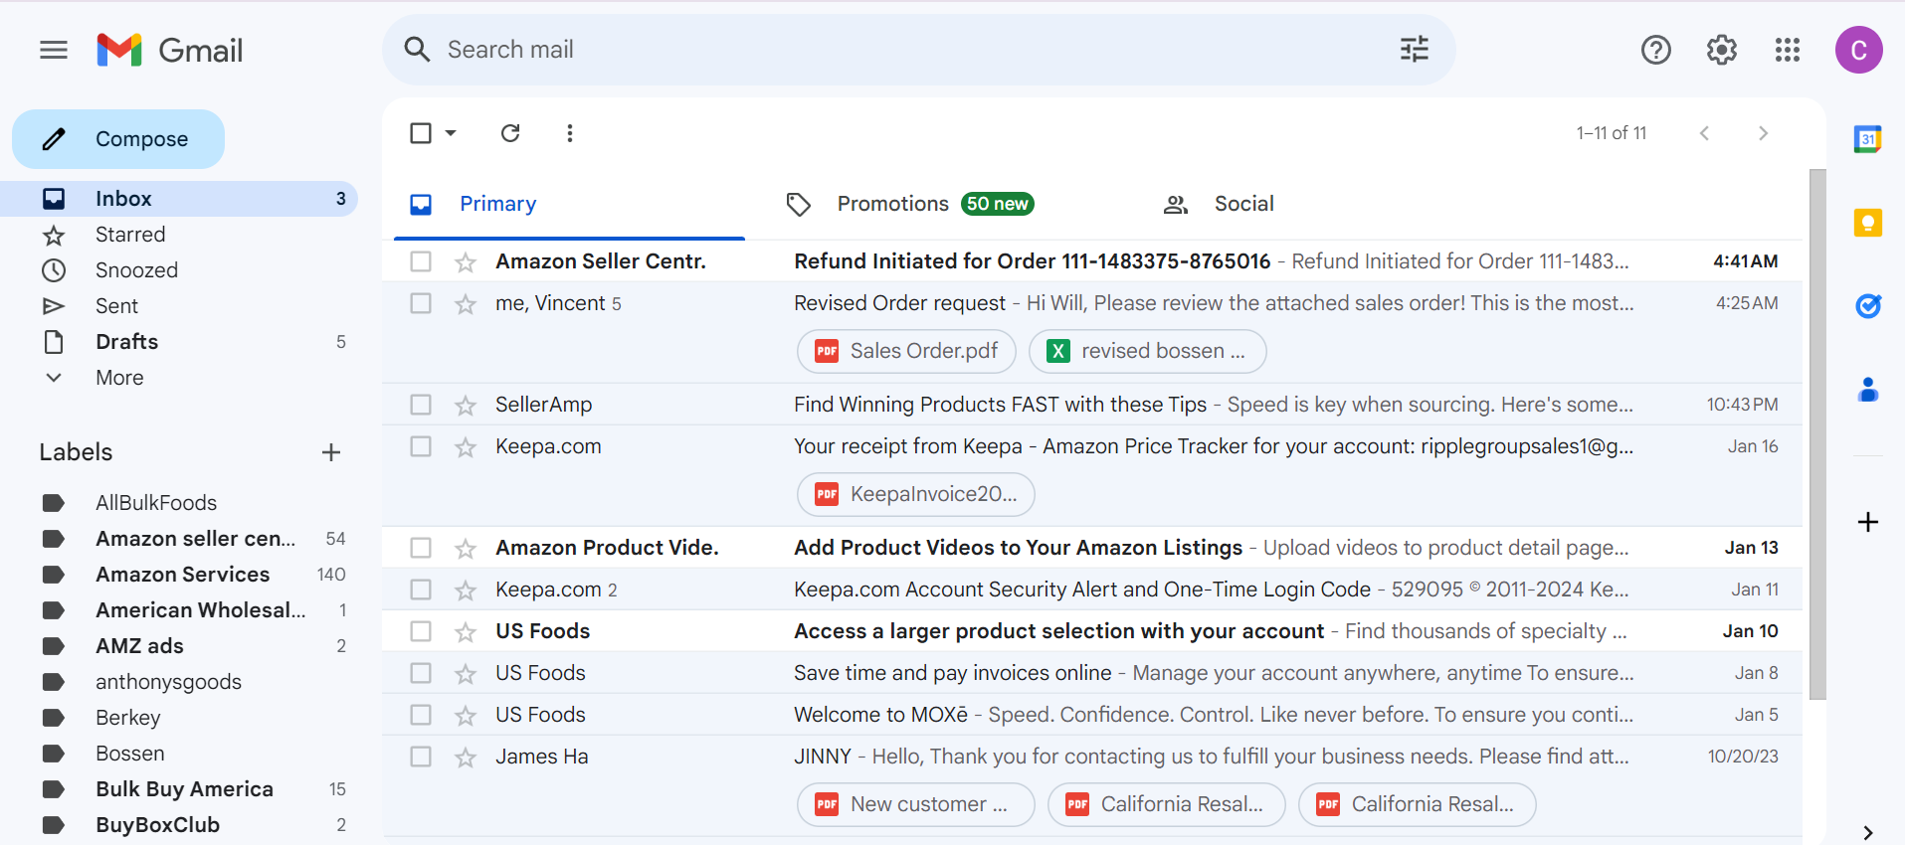
Task: Open the Support help icon
Action: tap(1655, 50)
